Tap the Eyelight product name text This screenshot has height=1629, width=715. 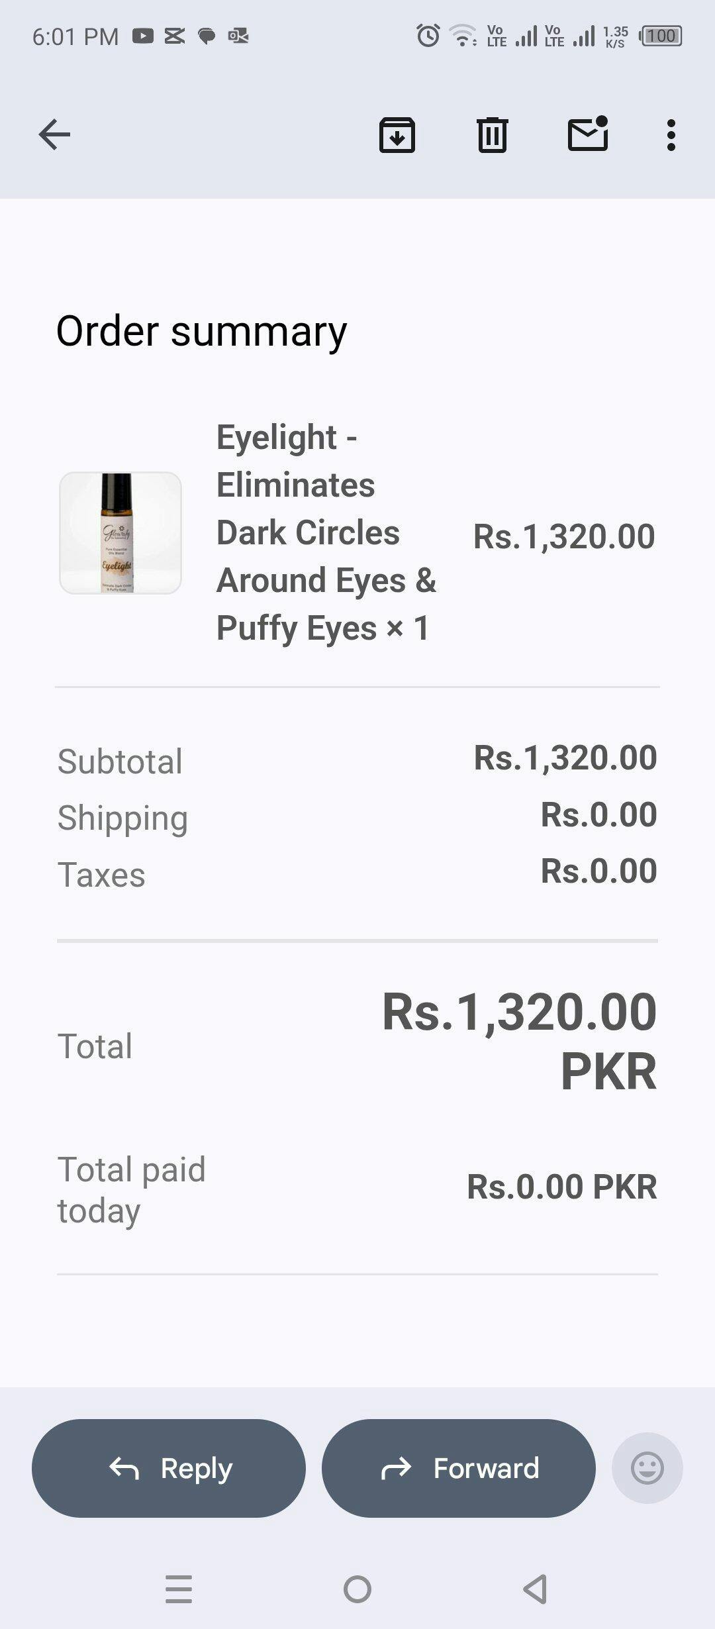(x=324, y=533)
